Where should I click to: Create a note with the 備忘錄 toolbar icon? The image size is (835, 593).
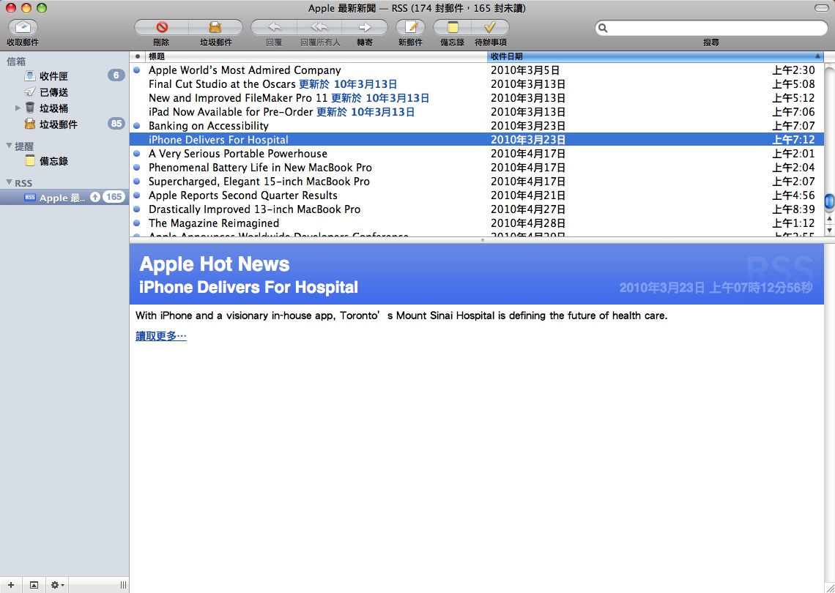[453, 27]
